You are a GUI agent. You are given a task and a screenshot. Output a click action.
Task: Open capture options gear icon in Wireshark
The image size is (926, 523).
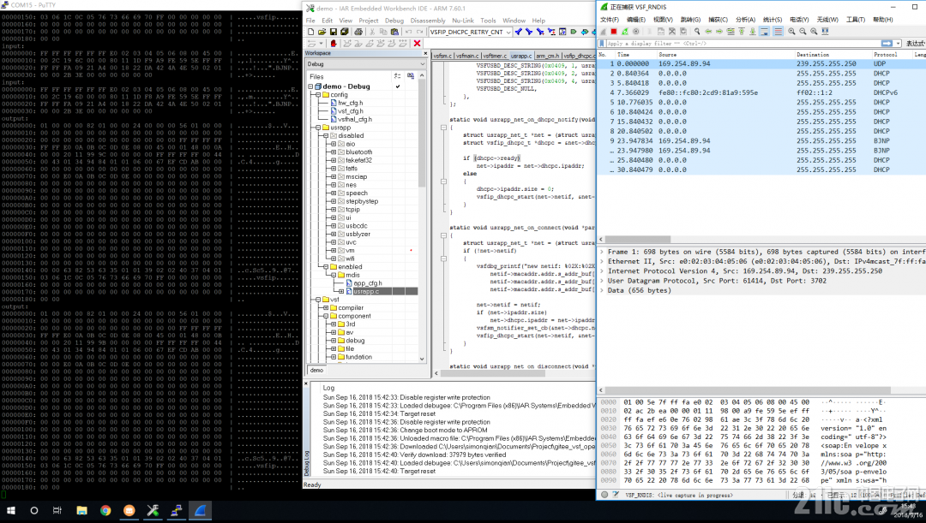[636, 32]
